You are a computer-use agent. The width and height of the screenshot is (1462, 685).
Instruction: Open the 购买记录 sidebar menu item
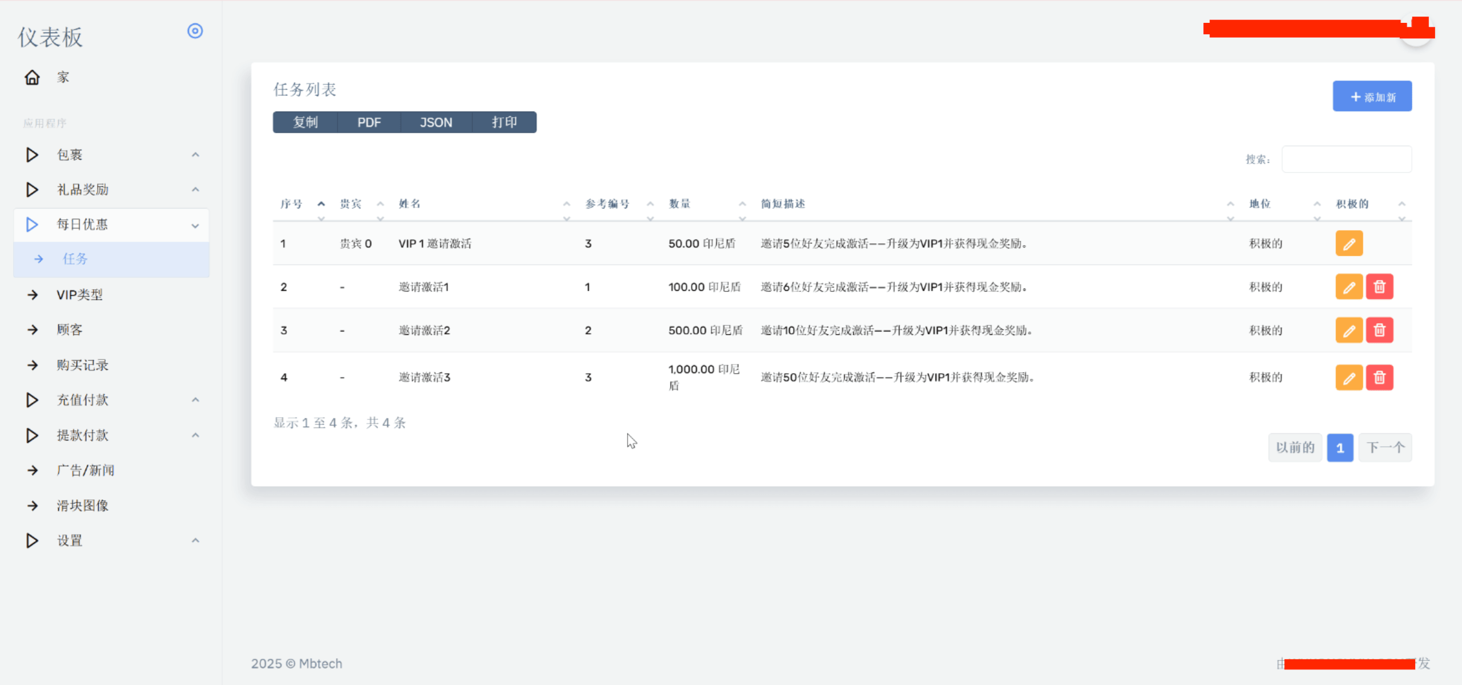pyautogui.click(x=82, y=365)
